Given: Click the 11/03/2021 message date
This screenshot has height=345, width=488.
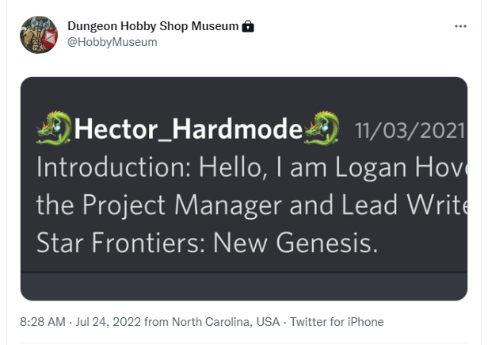Looking at the screenshot, I should 410,130.
